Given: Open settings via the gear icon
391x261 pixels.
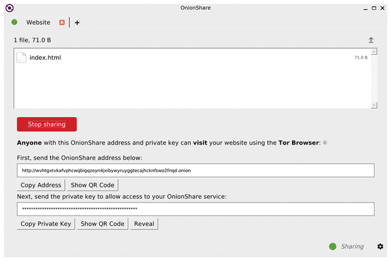Looking at the screenshot, I should click(x=381, y=246).
